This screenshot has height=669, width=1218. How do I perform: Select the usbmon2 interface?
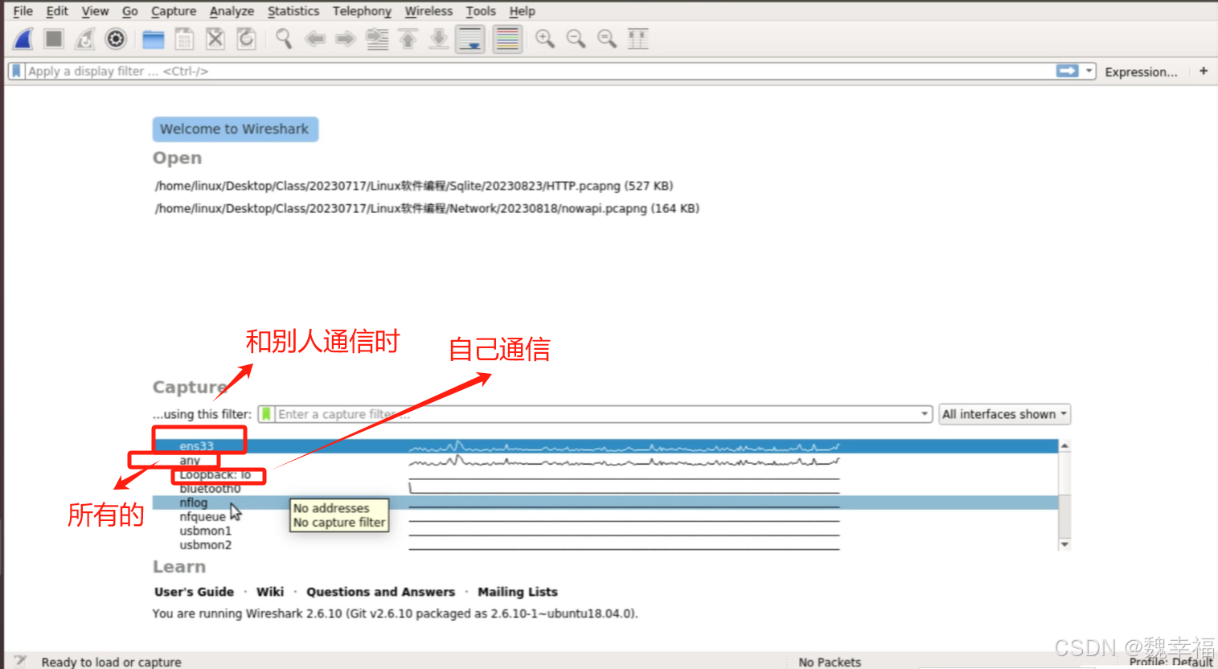pos(605,544)
